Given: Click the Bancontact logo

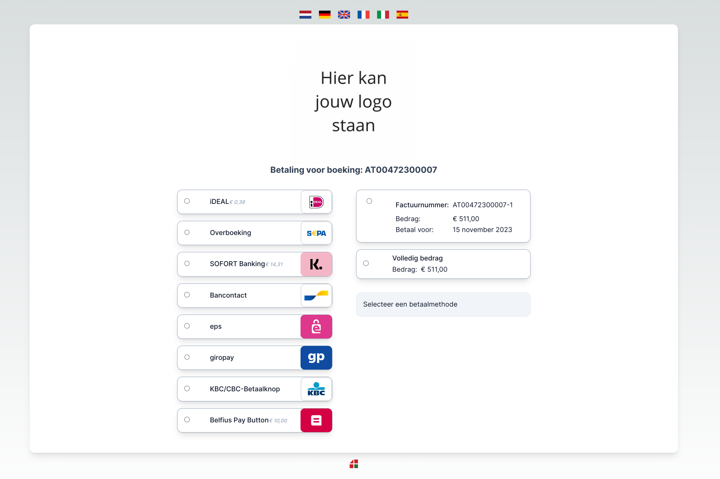Looking at the screenshot, I should click(x=316, y=295).
